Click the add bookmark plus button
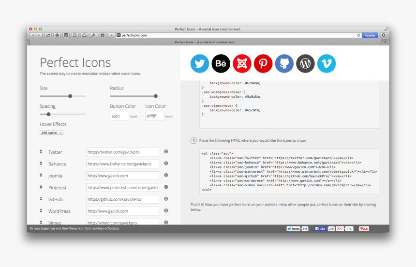This screenshot has height=267, width=416. 112,35
